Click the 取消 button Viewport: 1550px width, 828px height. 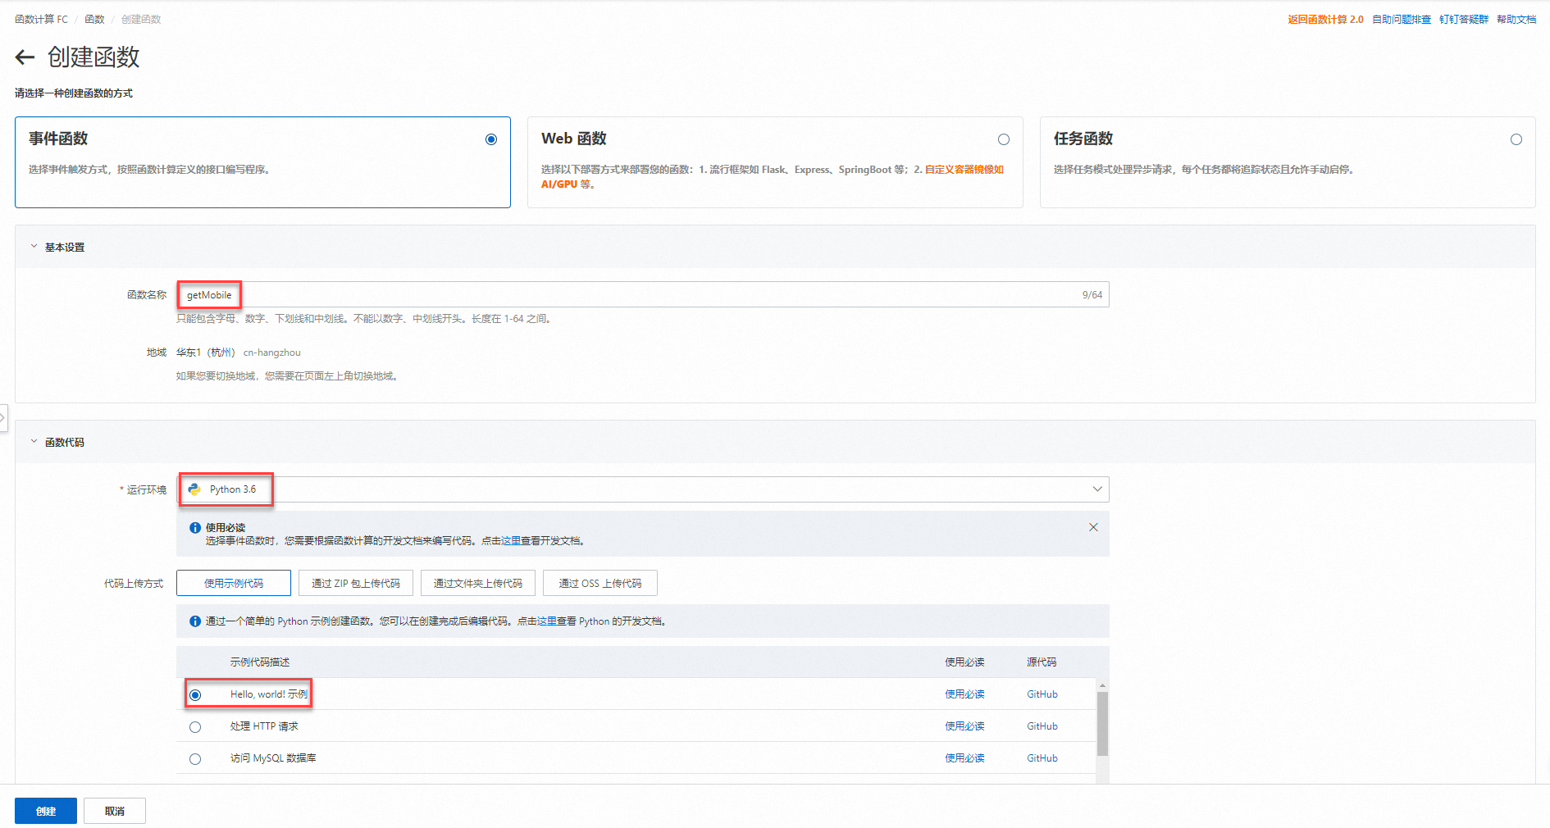point(115,811)
